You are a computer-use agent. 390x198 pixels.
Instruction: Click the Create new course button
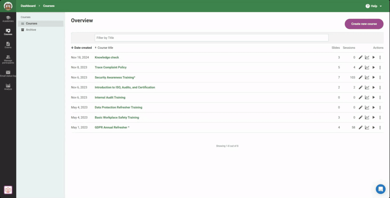[364, 24]
